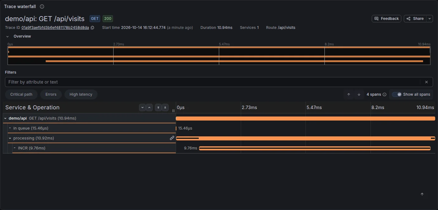Click the 200 status badge
The image size is (438, 210).
[108, 19]
